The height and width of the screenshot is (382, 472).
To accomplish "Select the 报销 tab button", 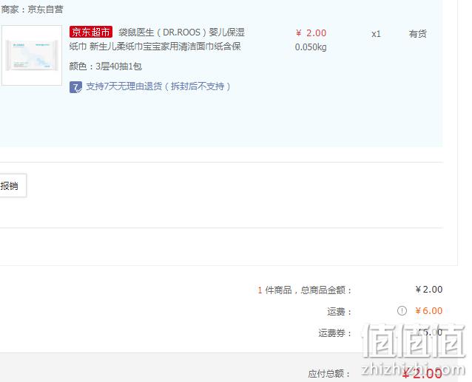I will (x=11, y=185).
